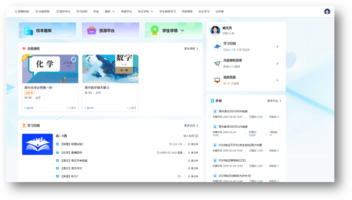Open homework 0324验证分数制(允许补交)
This screenshot has height=200, width=352.
click(235, 176)
